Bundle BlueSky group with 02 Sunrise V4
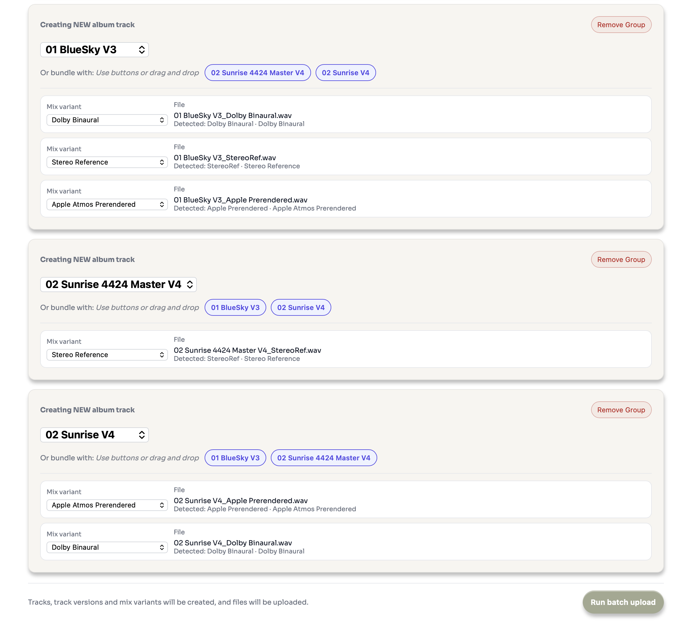Viewport: 696px width, 624px height. coord(345,73)
